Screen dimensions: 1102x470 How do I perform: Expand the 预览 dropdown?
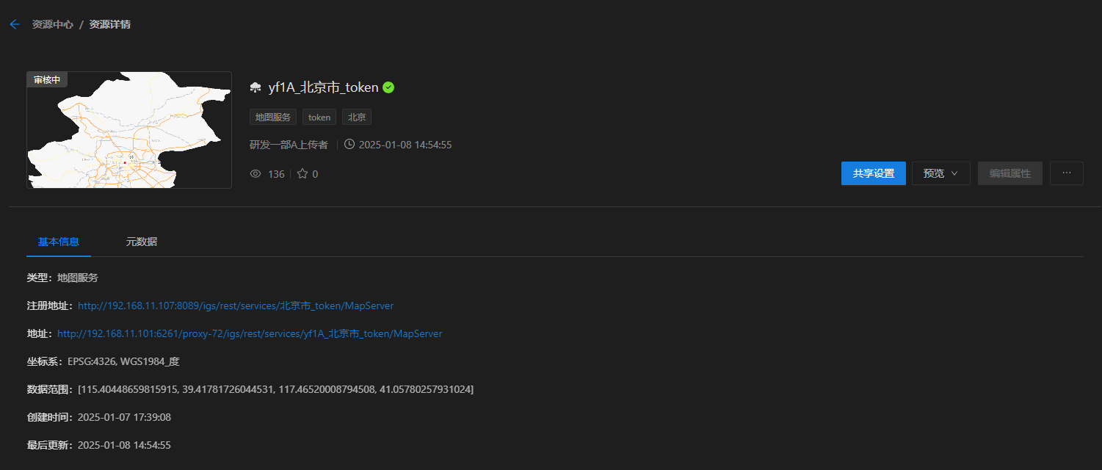pyautogui.click(x=941, y=173)
